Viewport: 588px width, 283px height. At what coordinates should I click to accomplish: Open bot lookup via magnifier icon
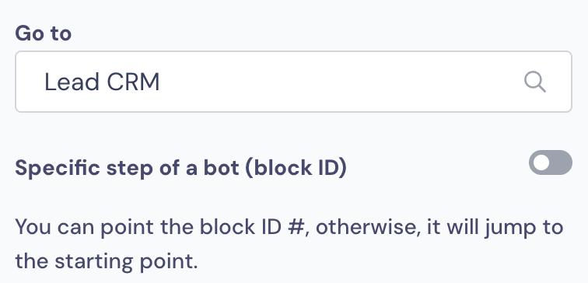(x=535, y=82)
